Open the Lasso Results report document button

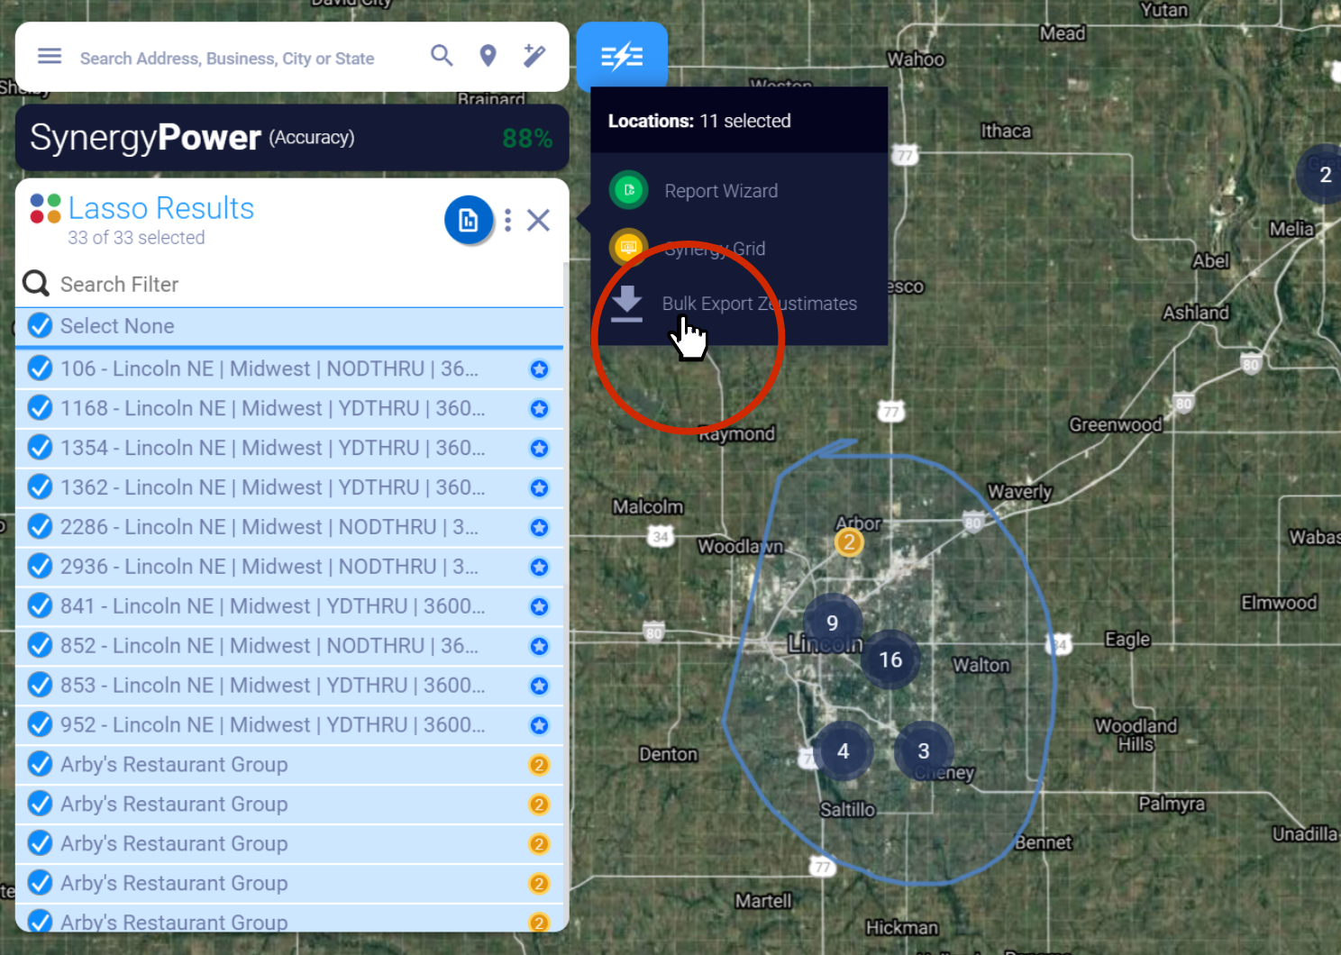pyautogui.click(x=469, y=220)
